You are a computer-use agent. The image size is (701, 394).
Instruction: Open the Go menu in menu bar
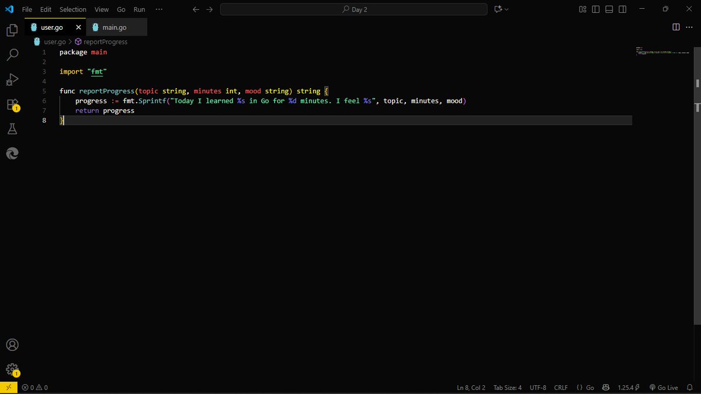click(121, 9)
